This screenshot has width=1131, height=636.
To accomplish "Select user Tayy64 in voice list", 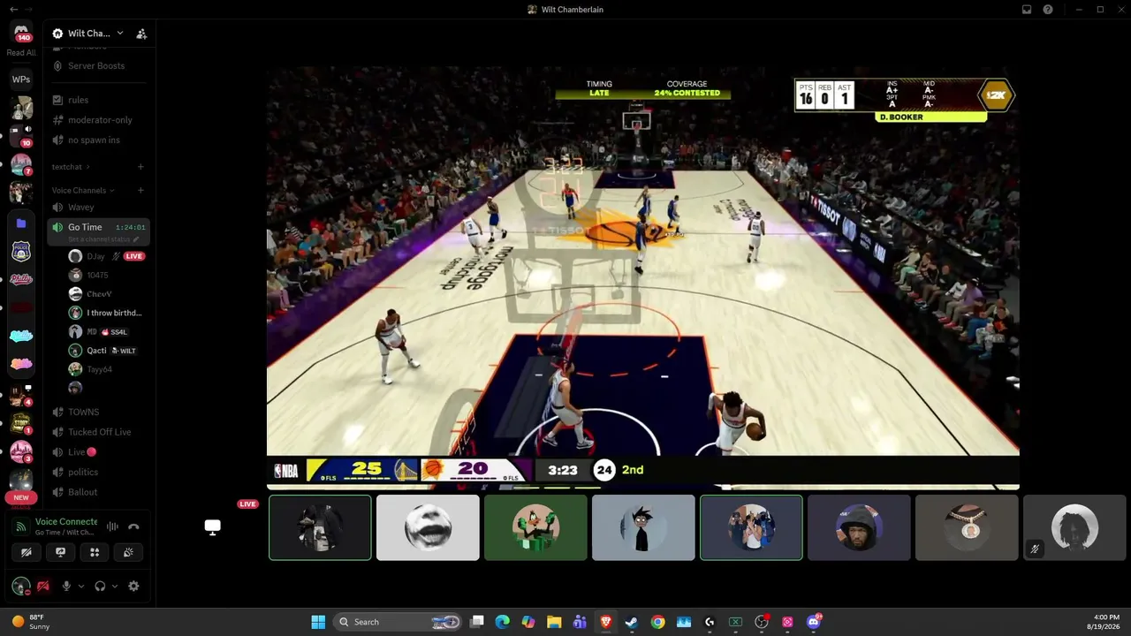I will point(97,369).
